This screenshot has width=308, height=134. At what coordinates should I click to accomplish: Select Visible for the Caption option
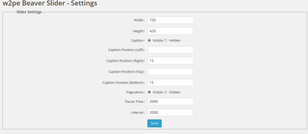pyautogui.click(x=149, y=41)
